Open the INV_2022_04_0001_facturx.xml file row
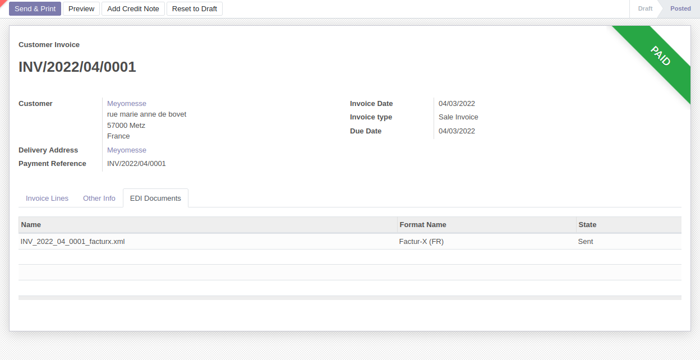The width and height of the screenshot is (700, 360). [350, 242]
